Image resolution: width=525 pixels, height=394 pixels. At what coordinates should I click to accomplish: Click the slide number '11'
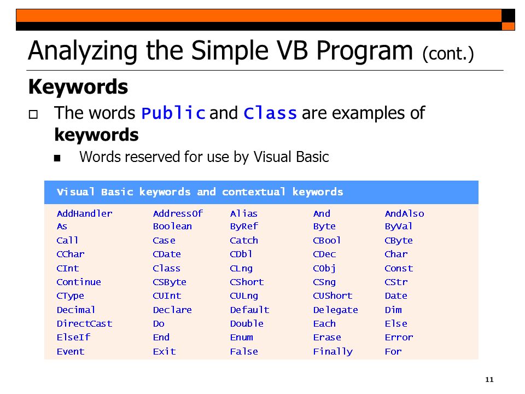pyautogui.click(x=489, y=380)
